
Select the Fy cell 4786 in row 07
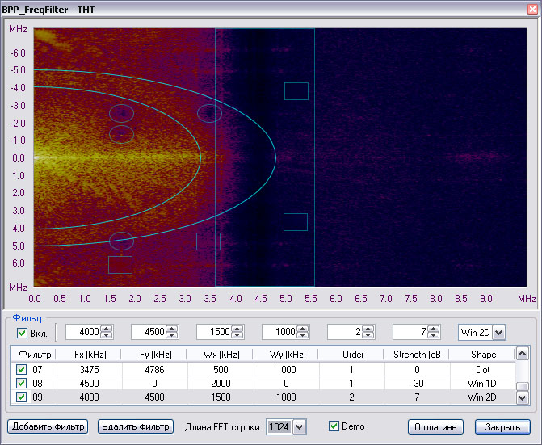pyautogui.click(x=154, y=370)
